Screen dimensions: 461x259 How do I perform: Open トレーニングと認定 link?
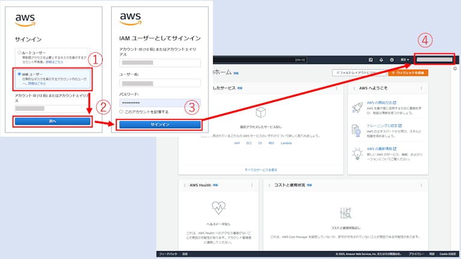coord(384,126)
